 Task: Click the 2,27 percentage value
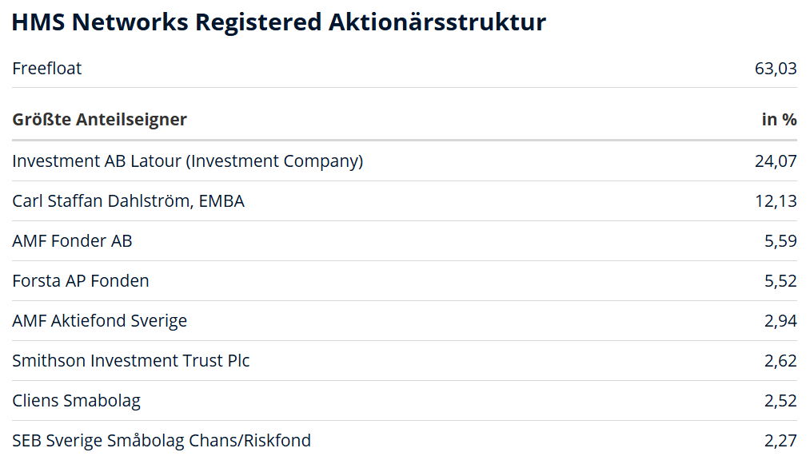[x=780, y=441]
